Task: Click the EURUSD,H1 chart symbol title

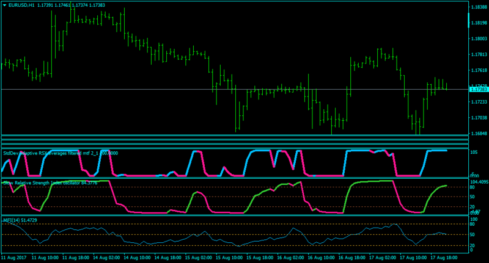Action: tap(21, 5)
